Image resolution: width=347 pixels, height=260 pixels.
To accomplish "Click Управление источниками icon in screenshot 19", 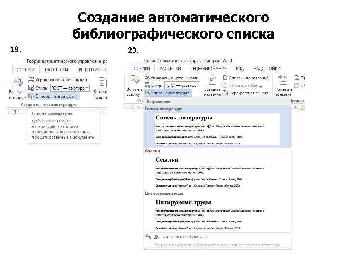I will [x=31, y=79].
